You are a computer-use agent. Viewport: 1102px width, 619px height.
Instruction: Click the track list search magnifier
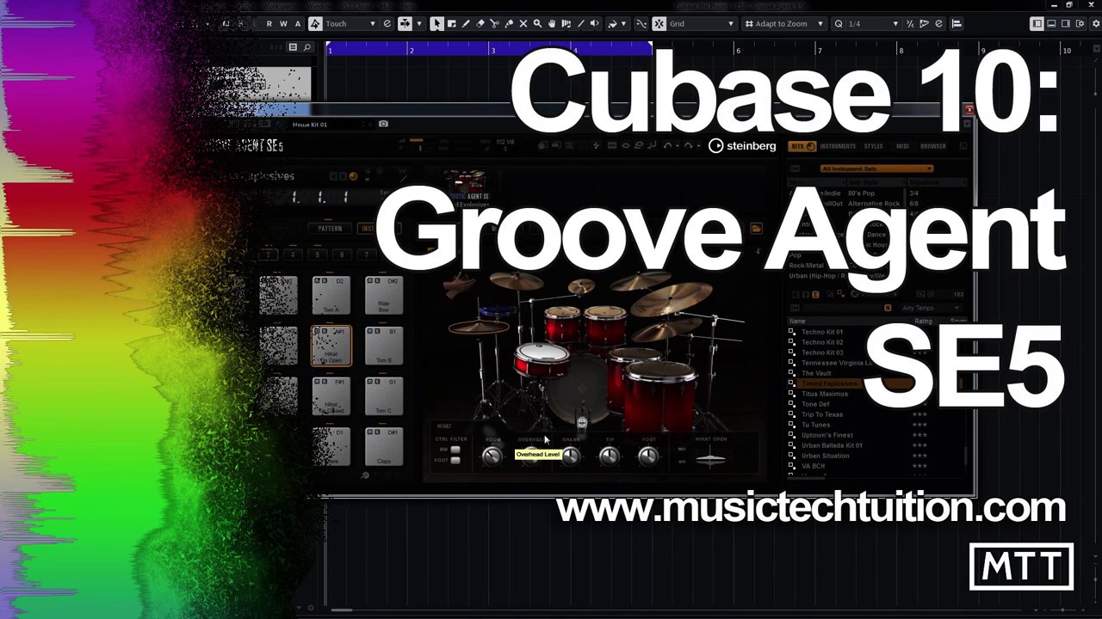[306, 47]
